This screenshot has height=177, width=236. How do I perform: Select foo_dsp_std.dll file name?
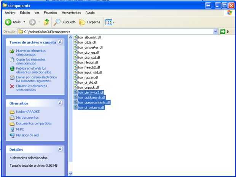(x=89, y=57)
